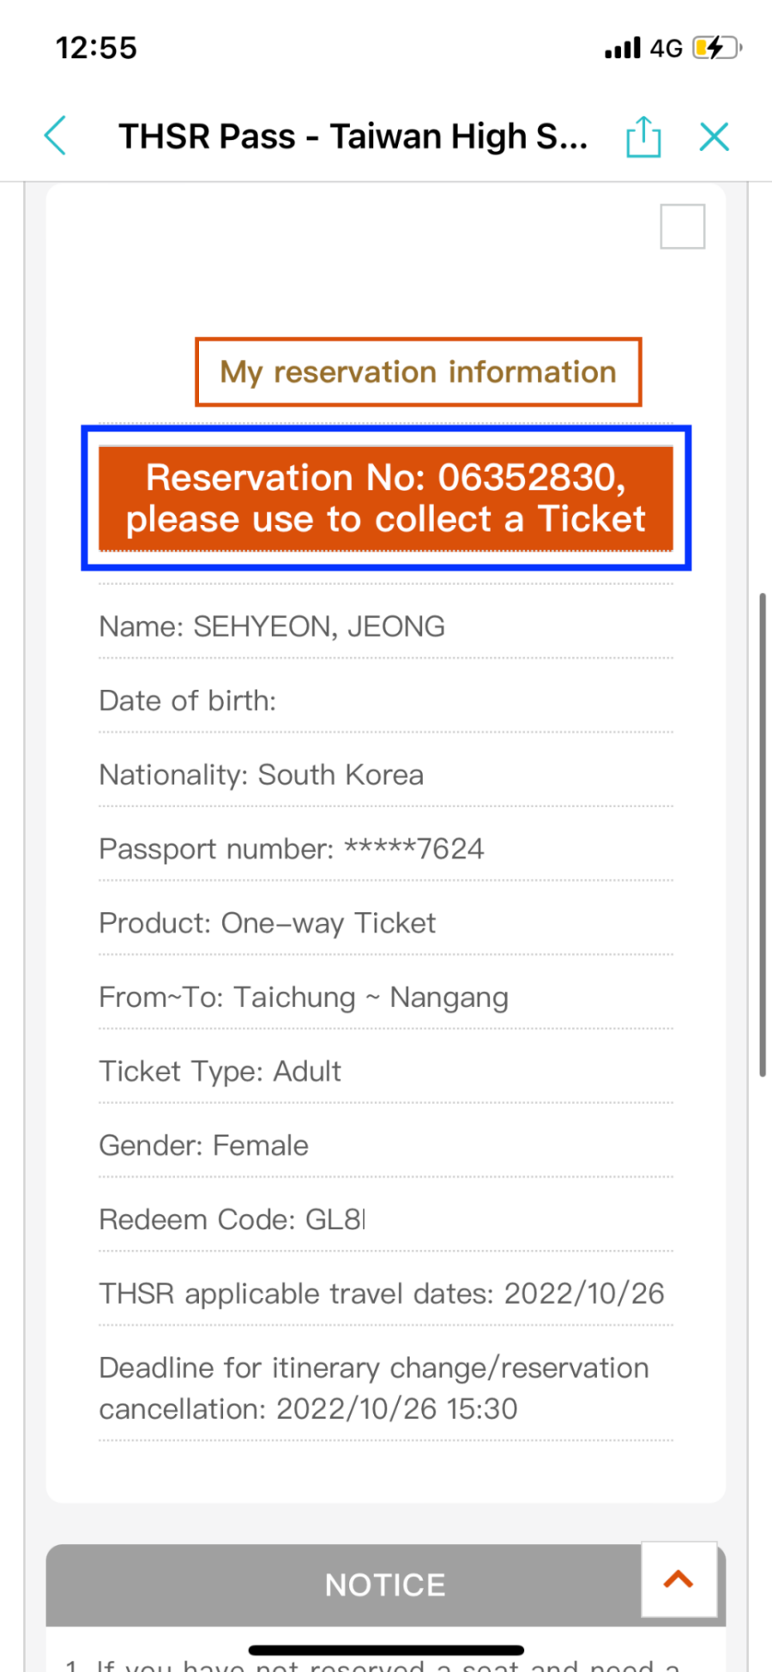Tap the THSR applicable travel dates row
The height and width of the screenshot is (1672, 772).
386,1293
